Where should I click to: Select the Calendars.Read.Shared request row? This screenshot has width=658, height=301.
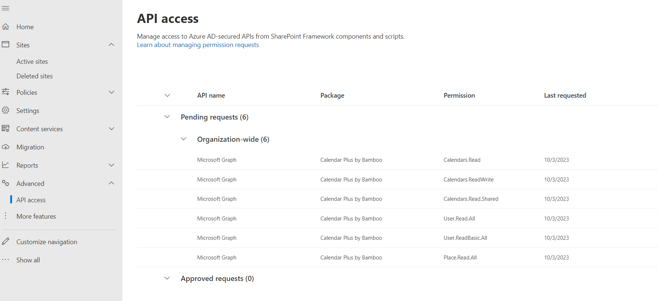(x=397, y=199)
